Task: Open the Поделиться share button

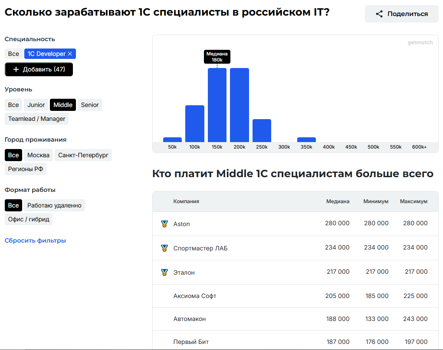Action: (402, 14)
